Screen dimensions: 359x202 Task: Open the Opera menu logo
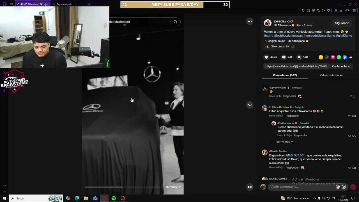tap(4, 4)
